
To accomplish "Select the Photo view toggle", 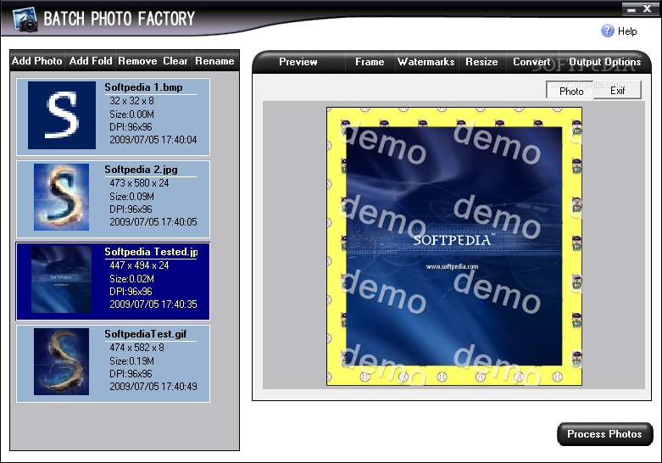I will (x=570, y=91).
